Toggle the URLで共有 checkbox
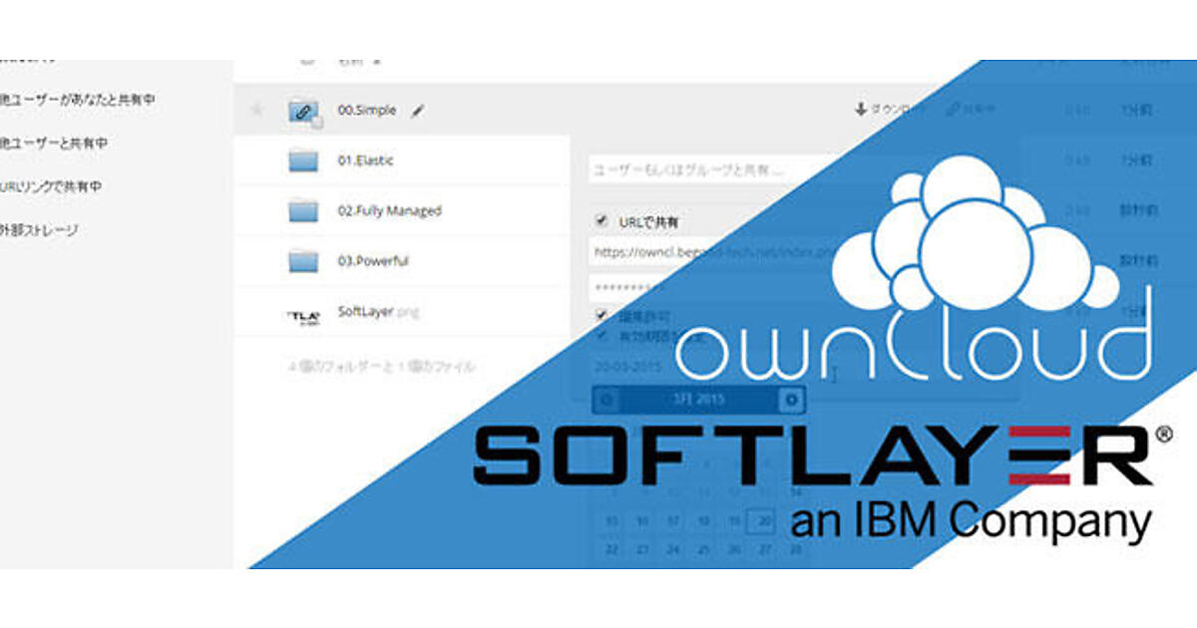The image size is (1197, 628). 601,221
